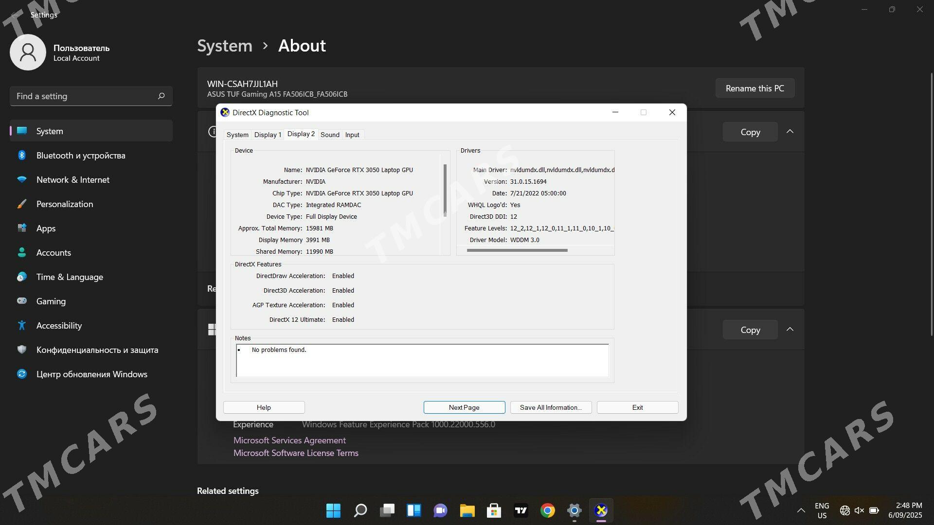Select the DirectX Diagnostic taskbar icon

[x=601, y=510]
